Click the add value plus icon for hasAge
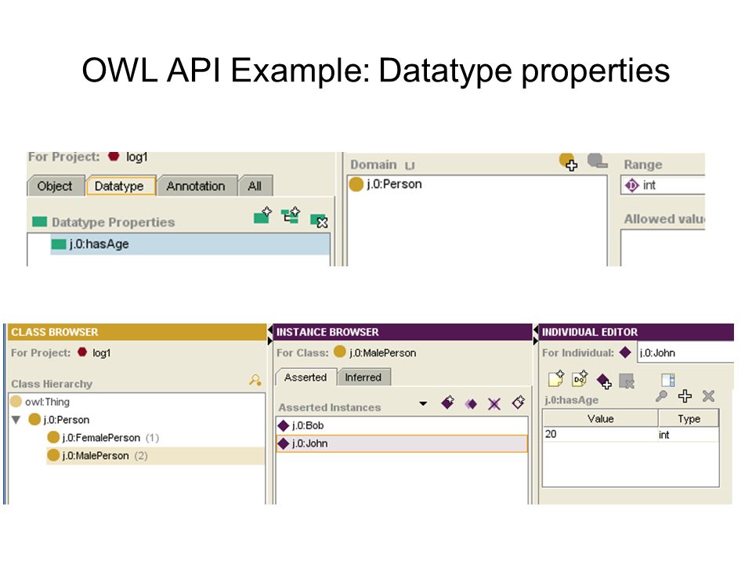The width and height of the screenshot is (752, 564). tap(685, 396)
